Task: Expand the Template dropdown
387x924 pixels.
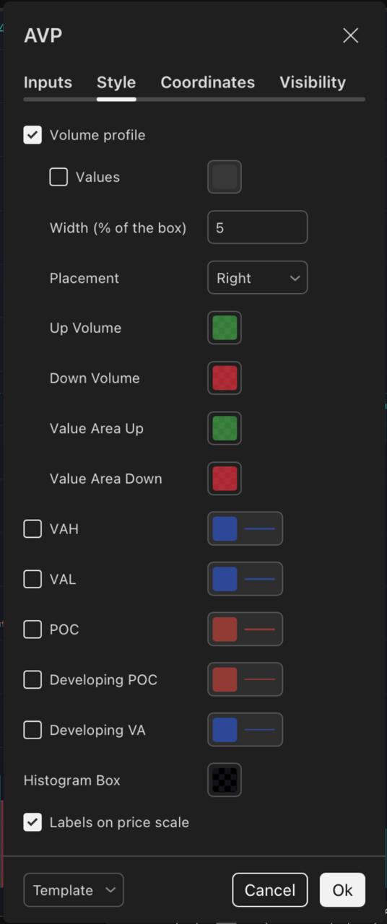Action: (x=74, y=890)
